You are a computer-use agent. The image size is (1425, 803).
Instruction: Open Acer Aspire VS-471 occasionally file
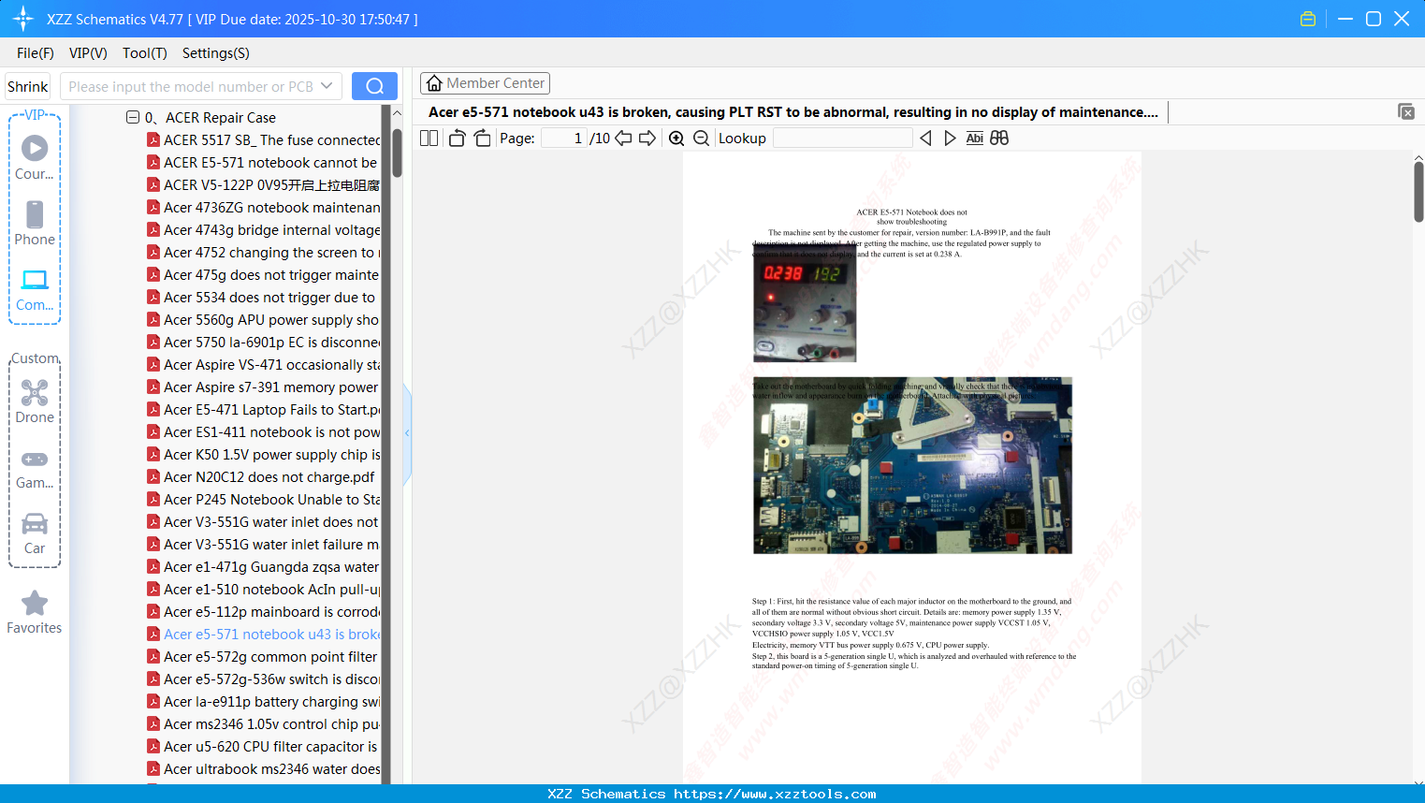tap(263, 364)
